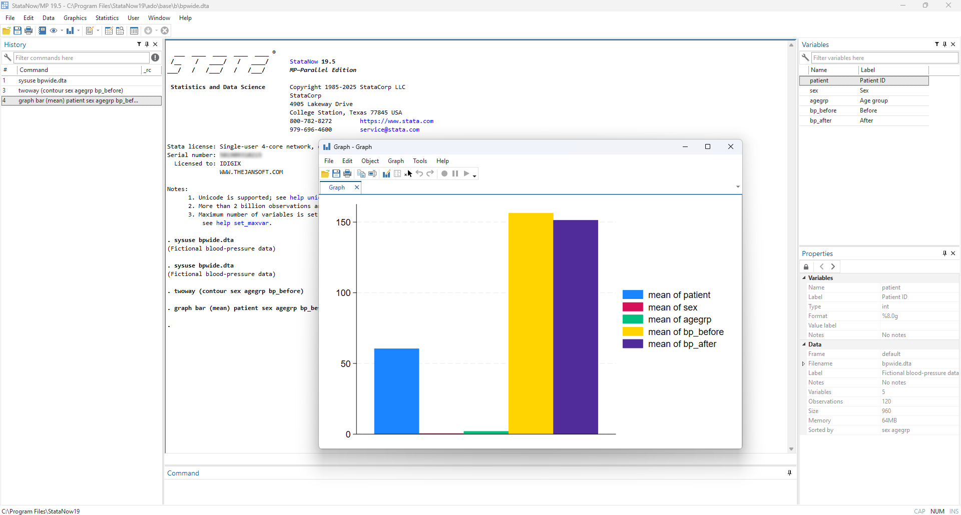Expand the Filename row in Properties
This screenshot has height=515, width=961.
(804, 363)
